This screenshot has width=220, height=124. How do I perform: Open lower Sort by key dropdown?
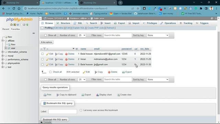click(157, 80)
